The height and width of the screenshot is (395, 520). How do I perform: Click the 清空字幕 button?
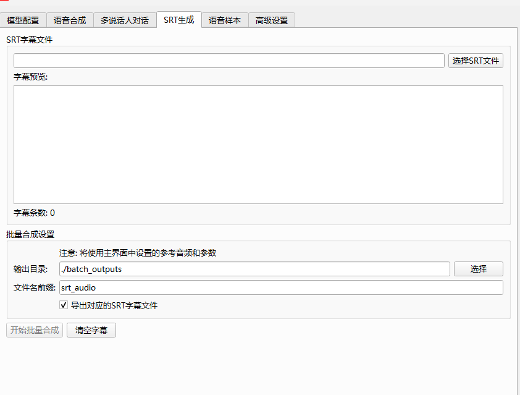91,330
